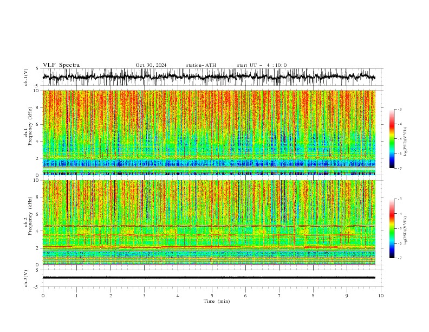Viewport: 429px width, 332px height.
Task: Click the "-5" tick of the ch.3(V) axis
Action: pos(37,287)
